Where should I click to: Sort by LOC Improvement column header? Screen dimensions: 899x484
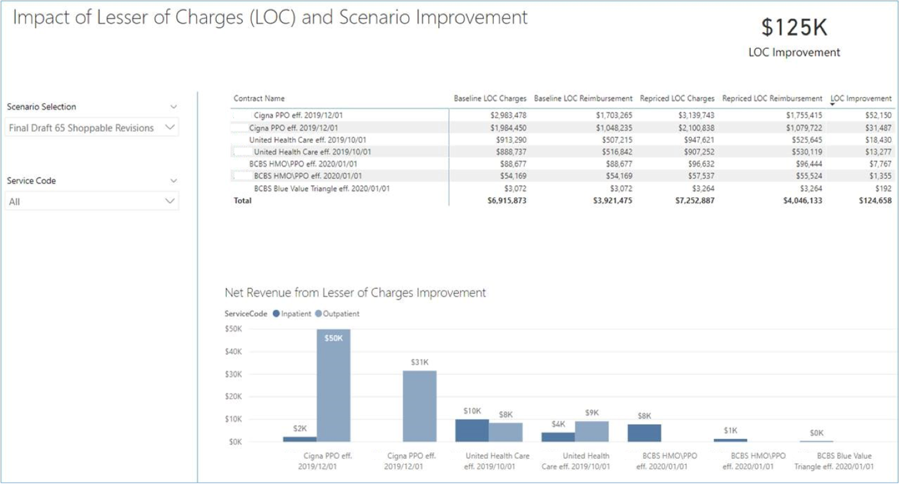point(861,99)
